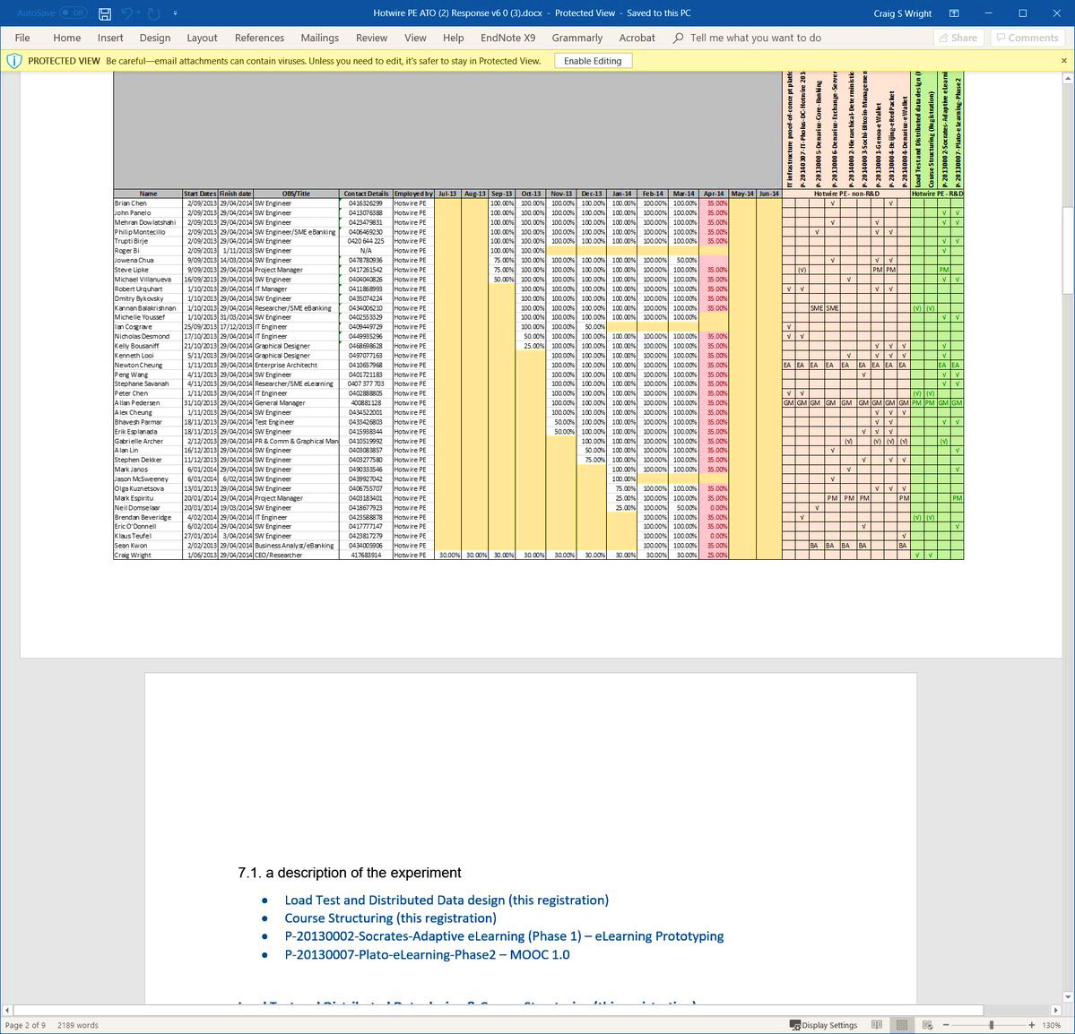Click the Tell me search magnifier icon

click(678, 38)
